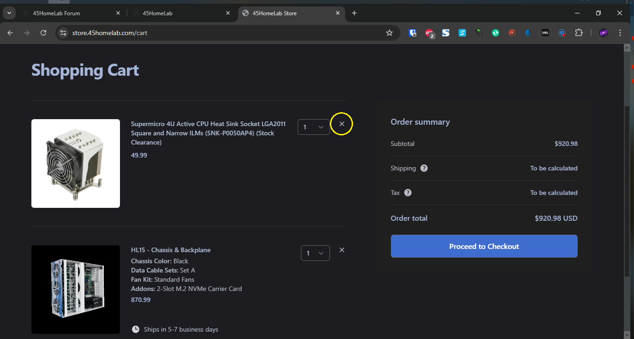This screenshot has width=634, height=339.
Task: Remove HL15 Chassis & Backplane from cart
Action: (x=342, y=250)
